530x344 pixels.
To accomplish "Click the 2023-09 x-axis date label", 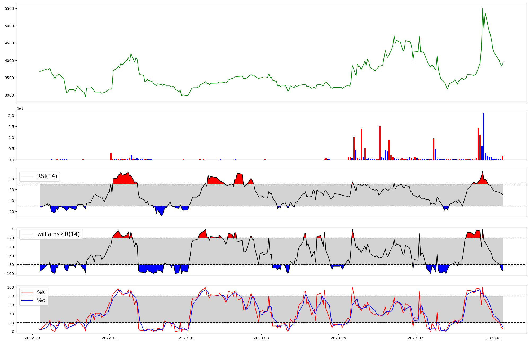I will [x=494, y=338].
